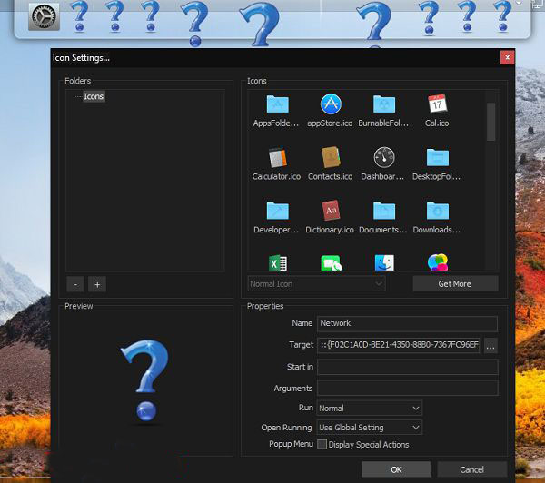Click the System Preferences gear in dock
The image size is (545, 483).
point(44,16)
